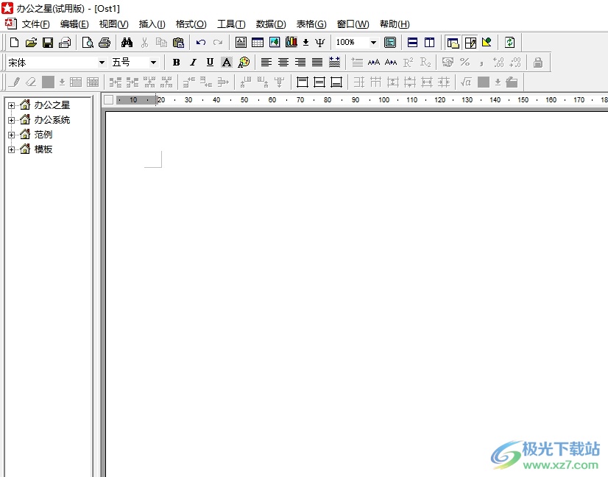The height and width of the screenshot is (477, 608).
Task: Click the horizontal ruler at mark 100
Action: [383, 100]
